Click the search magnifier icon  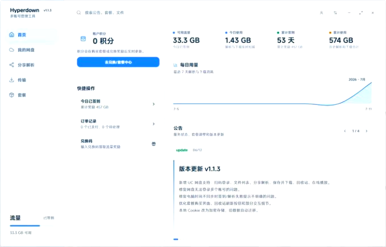pyautogui.click(x=78, y=12)
